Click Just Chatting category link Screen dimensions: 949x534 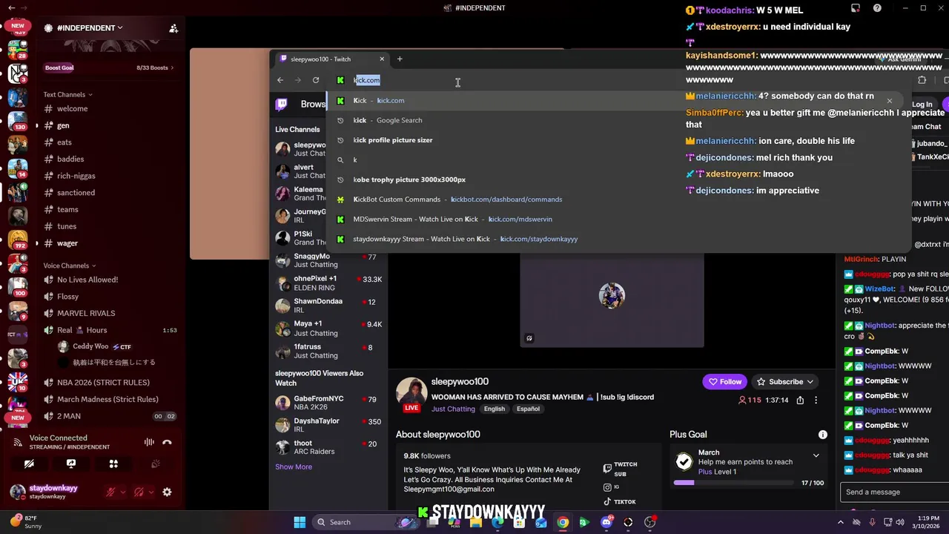(453, 409)
